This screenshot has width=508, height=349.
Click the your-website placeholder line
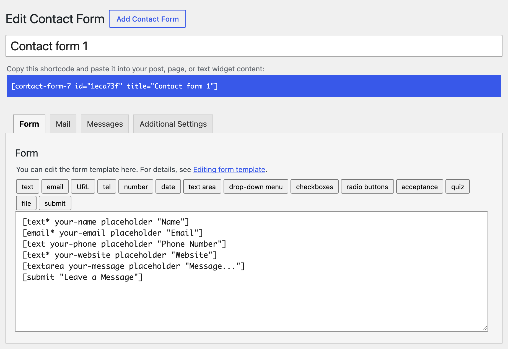[120, 255]
